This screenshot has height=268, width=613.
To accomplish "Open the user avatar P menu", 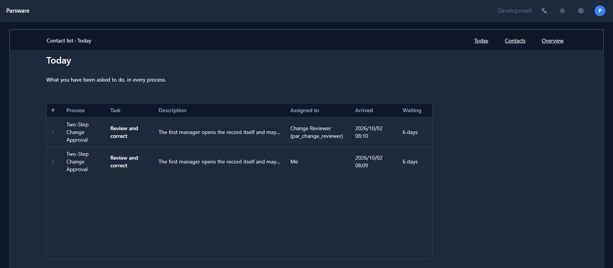I will (x=600, y=11).
